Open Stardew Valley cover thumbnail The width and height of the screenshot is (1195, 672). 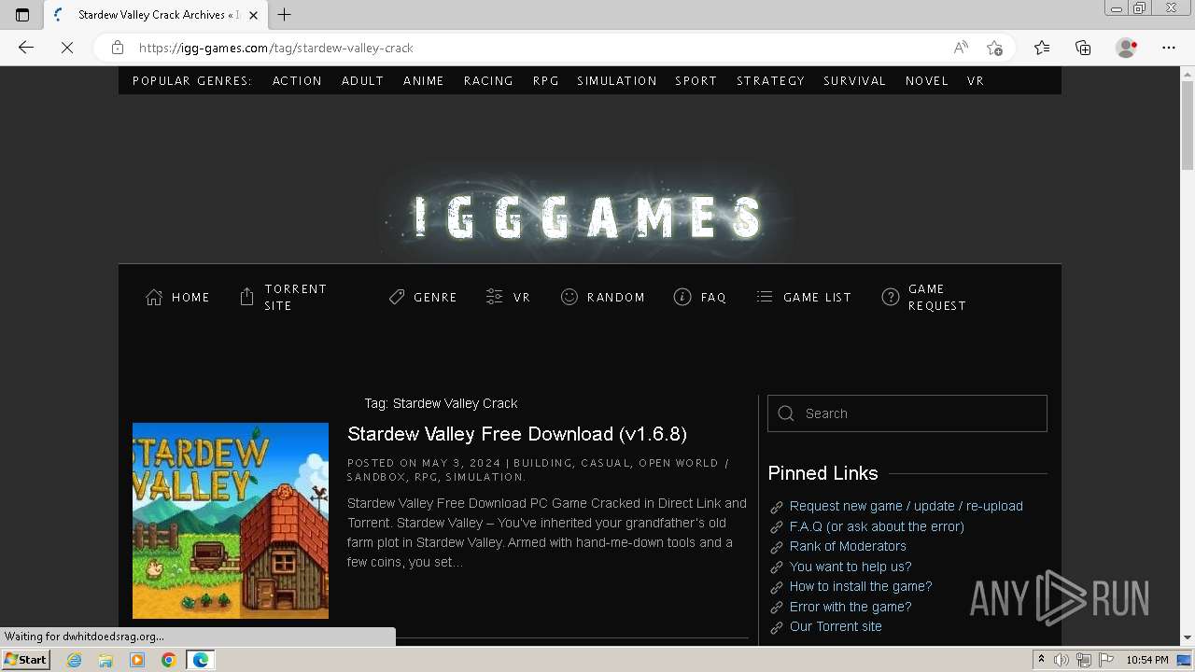click(231, 521)
